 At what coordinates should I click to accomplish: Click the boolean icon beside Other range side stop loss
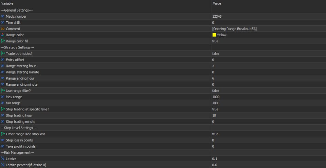pos(3,134)
